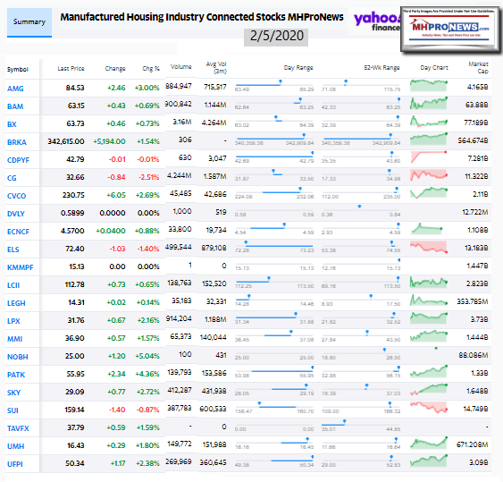The width and height of the screenshot is (503, 482).
Task: Open the DVLY ticker link
Action: coord(16,214)
